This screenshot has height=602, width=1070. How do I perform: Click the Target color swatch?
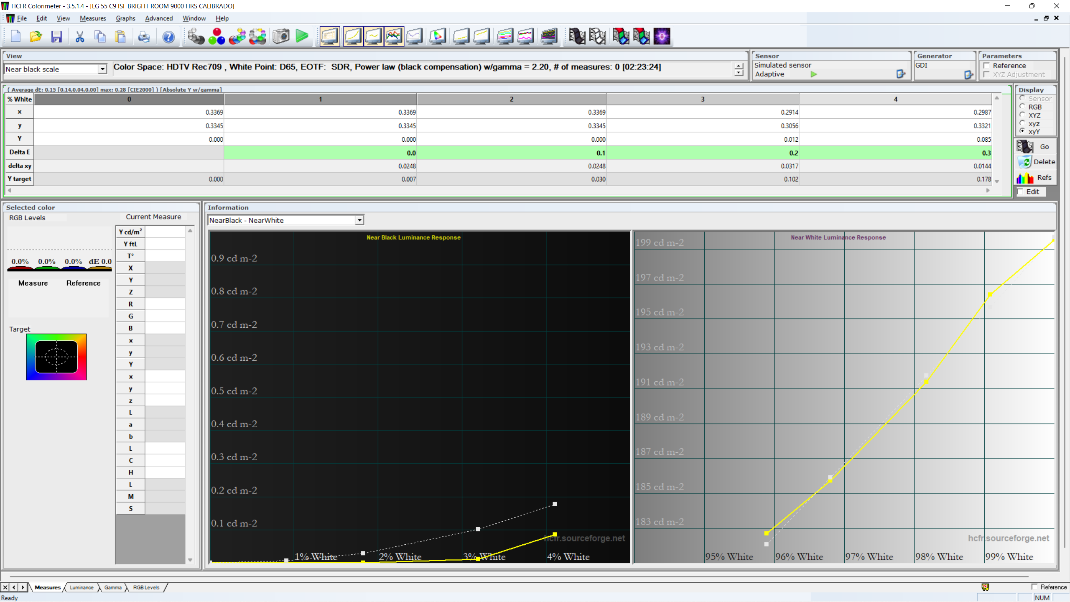tap(56, 357)
